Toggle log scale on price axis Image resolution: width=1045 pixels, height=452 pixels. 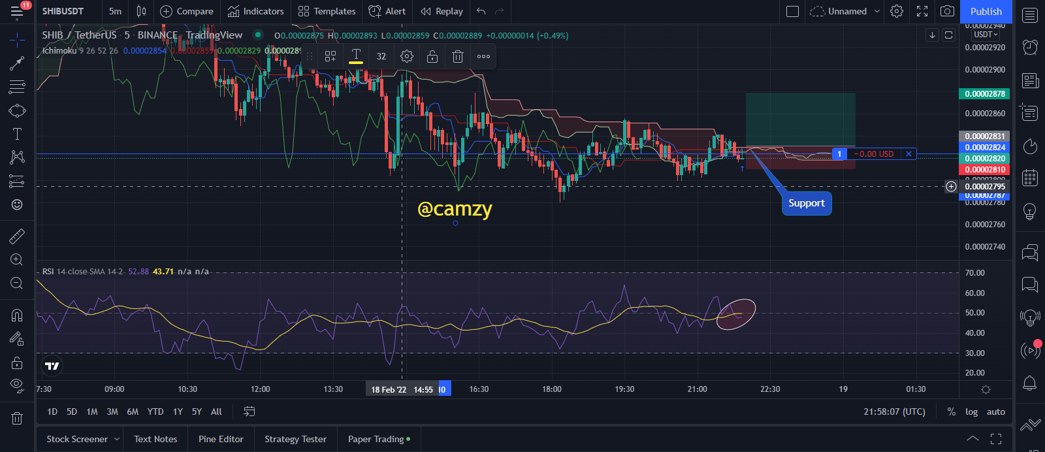click(x=971, y=412)
